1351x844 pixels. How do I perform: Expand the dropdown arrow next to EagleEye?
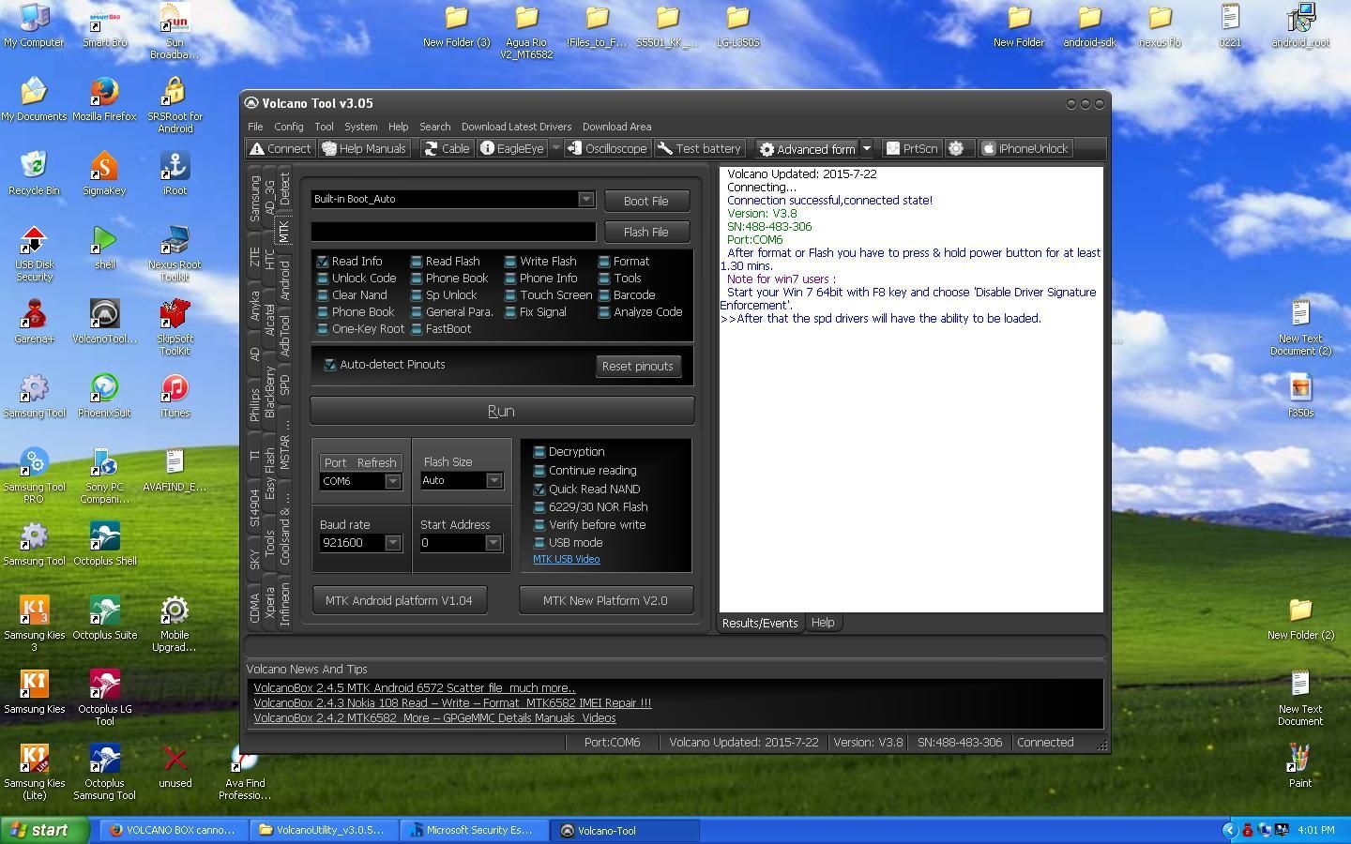[555, 148]
